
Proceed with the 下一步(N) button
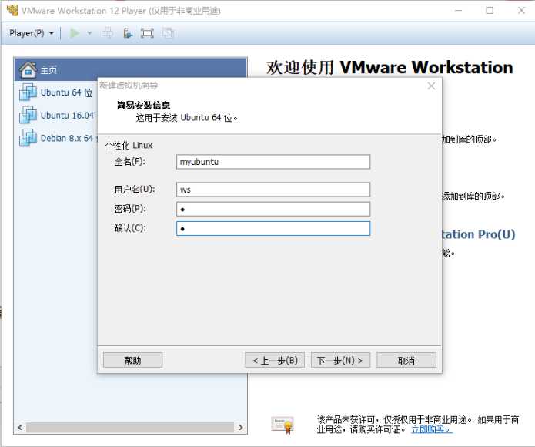click(x=340, y=360)
